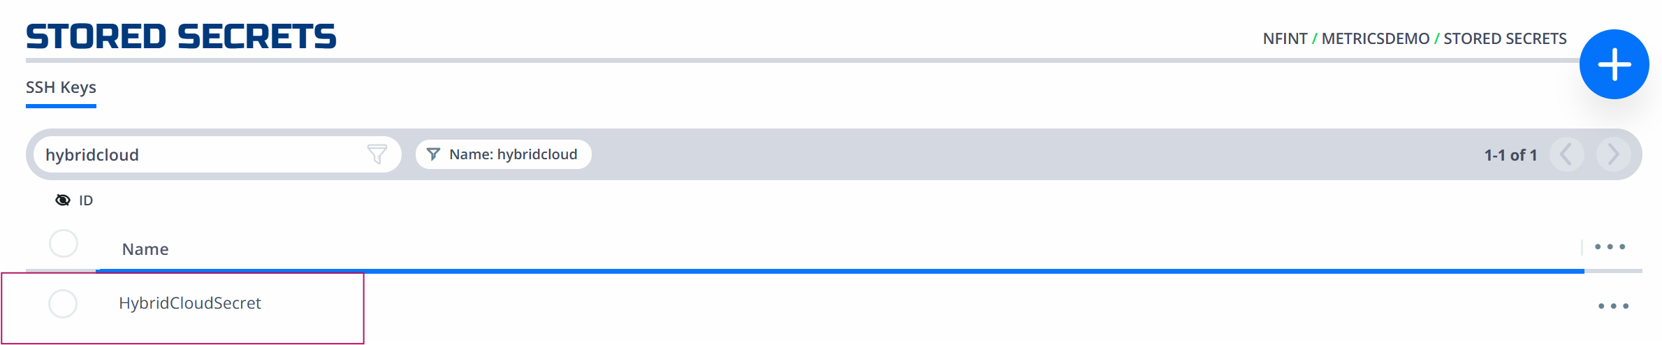Click STORED SECRETS breadcrumb
The image size is (1662, 345).
[x=1505, y=39]
